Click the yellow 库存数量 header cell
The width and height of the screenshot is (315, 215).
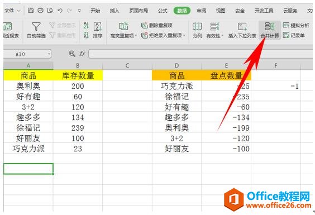coord(78,75)
